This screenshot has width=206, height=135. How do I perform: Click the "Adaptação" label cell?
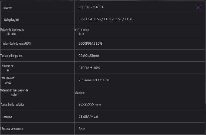point(11,19)
